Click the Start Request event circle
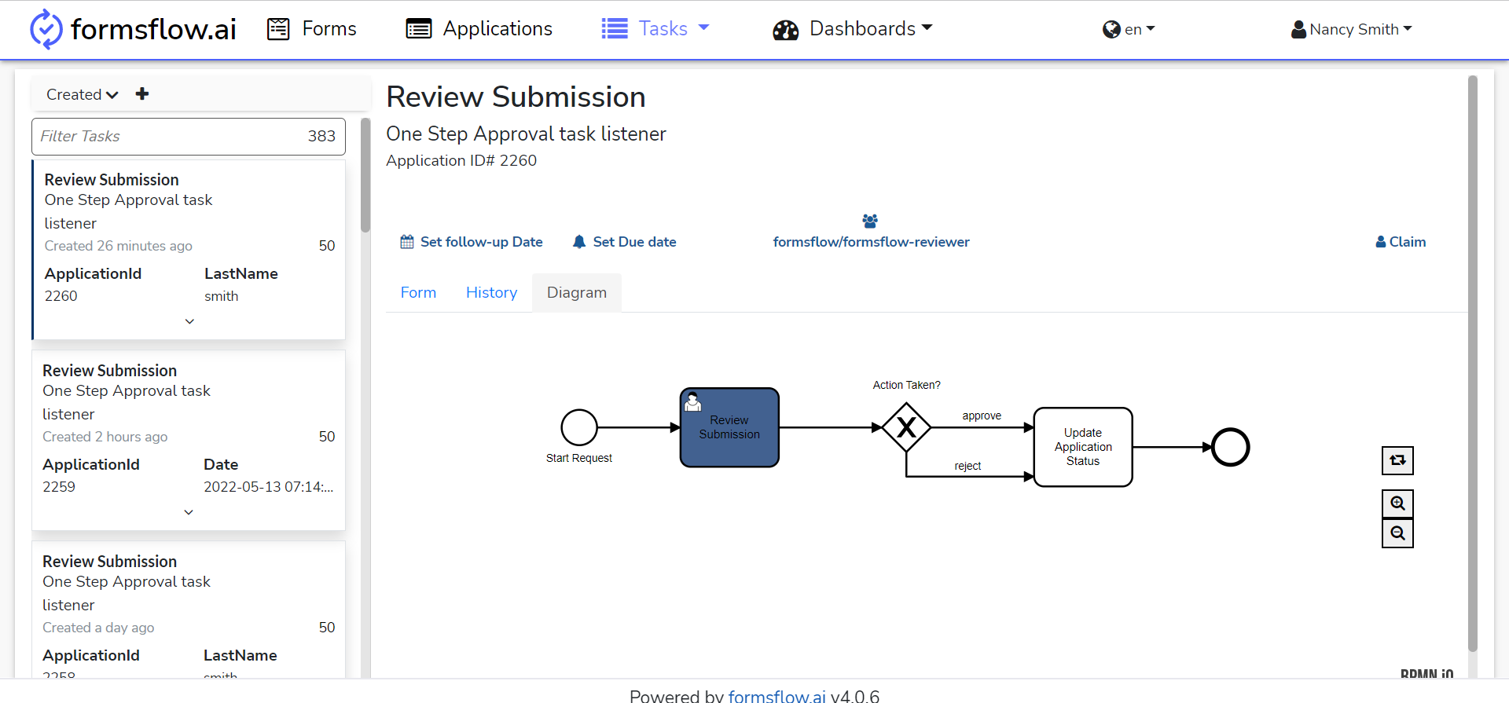 click(x=579, y=428)
